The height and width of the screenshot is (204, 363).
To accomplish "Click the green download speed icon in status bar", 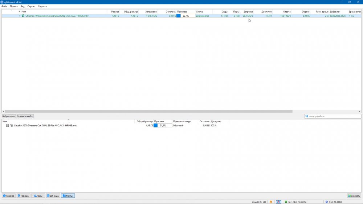I will [x=286, y=202].
